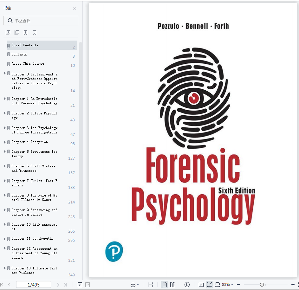
Task: Expand Chapter 5 Eyewitness Testimony bookmark
Action: coord(5,151)
